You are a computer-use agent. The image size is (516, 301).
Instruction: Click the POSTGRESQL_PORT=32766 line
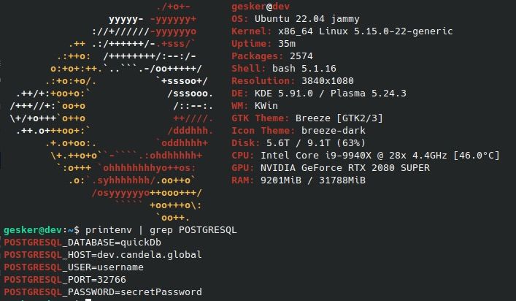click(x=65, y=280)
